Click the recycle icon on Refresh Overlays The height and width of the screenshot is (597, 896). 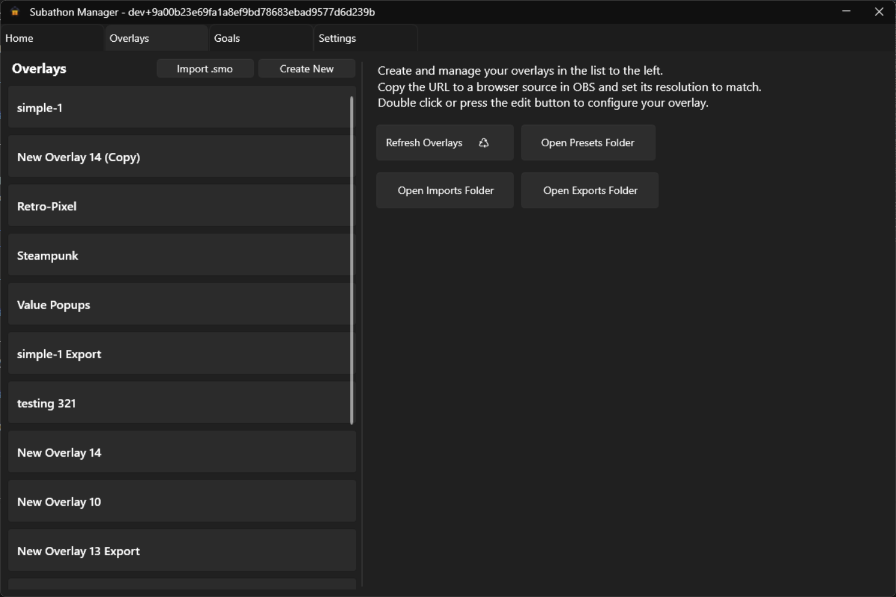coord(484,143)
